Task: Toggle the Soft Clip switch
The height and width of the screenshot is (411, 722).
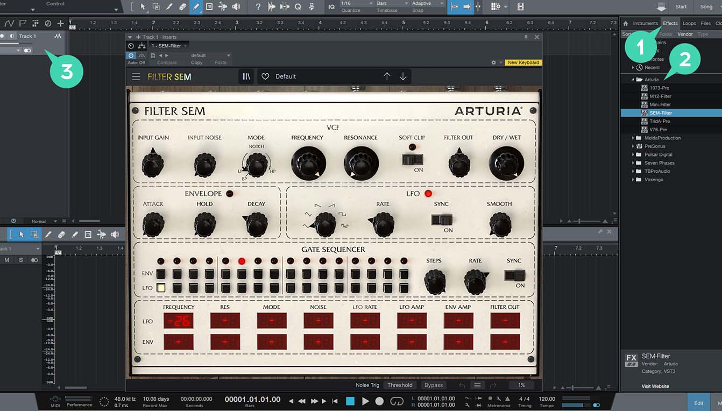Action: click(412, 159)
